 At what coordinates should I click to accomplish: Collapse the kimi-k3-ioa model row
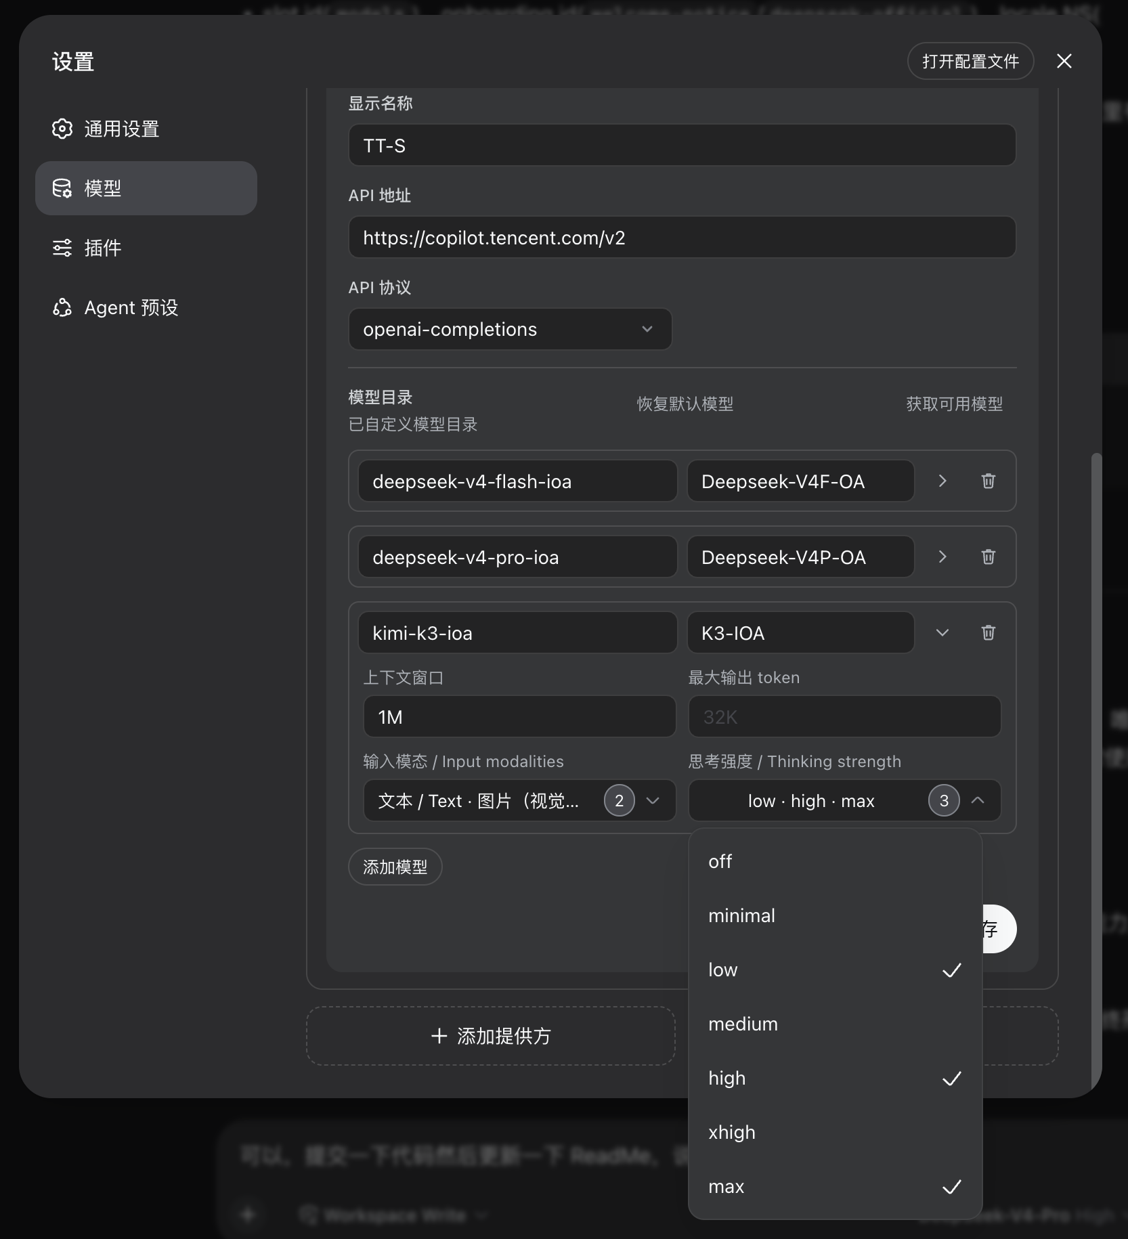click(942, 632)
